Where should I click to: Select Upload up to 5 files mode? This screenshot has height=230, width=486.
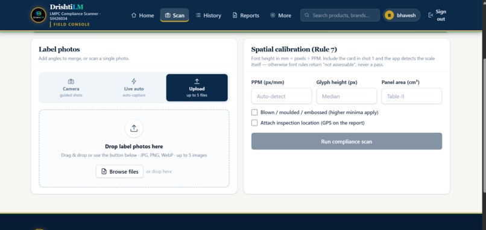click(x=197, y=88)
